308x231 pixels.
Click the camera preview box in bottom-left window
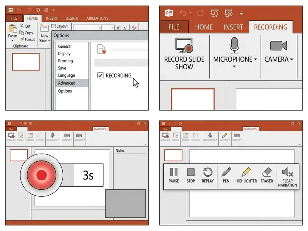(x=126, y=204)
